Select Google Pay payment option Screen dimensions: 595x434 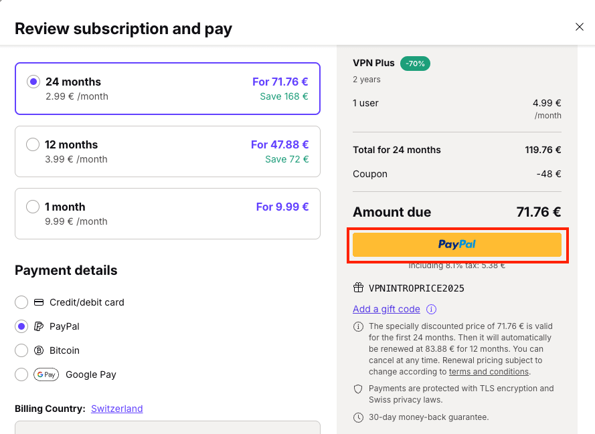coord(21,374)
